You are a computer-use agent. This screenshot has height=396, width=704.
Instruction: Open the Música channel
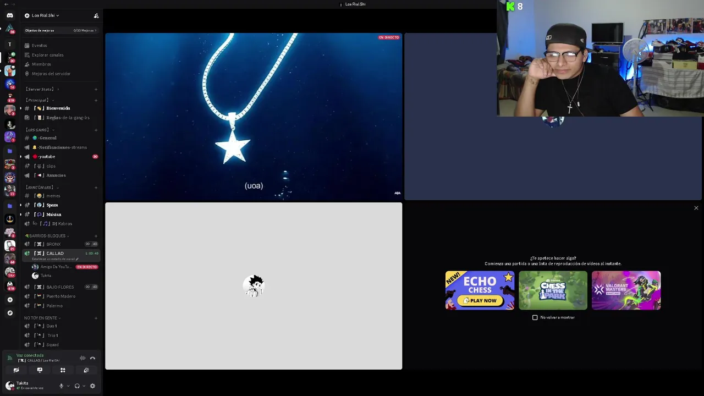[61, 215]
